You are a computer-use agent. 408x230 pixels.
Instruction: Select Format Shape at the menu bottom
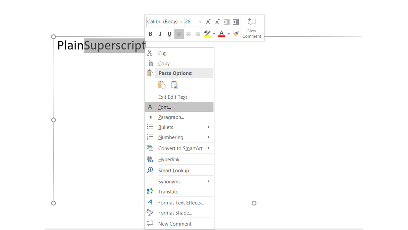175,213
